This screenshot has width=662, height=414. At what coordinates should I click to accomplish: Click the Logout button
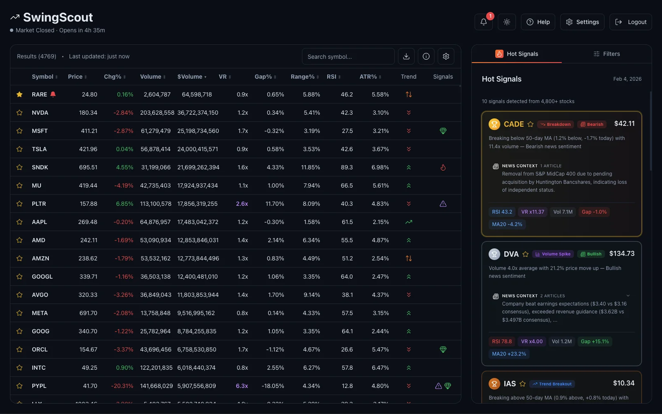tap(631, 22)
